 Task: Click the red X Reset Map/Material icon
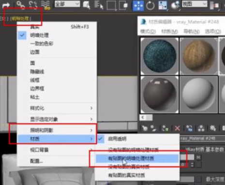177,129
